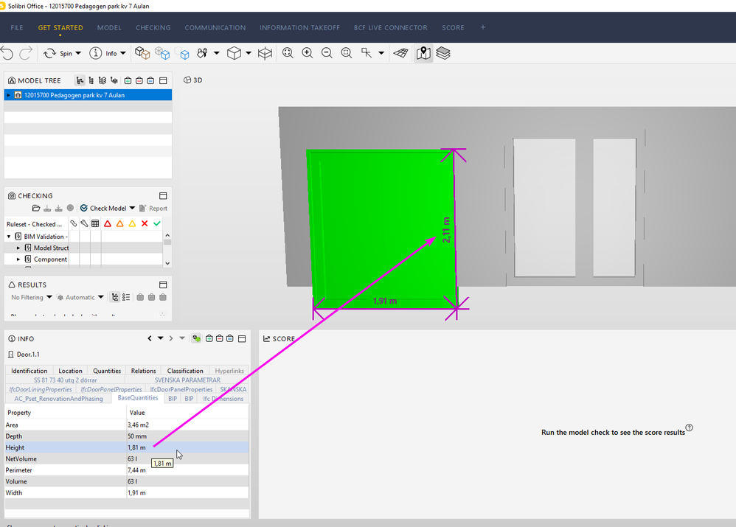This screenshot has height=527, width=736.
Task: Toggle the red triangle critical severity filter
Action: [x=108, y=224]
